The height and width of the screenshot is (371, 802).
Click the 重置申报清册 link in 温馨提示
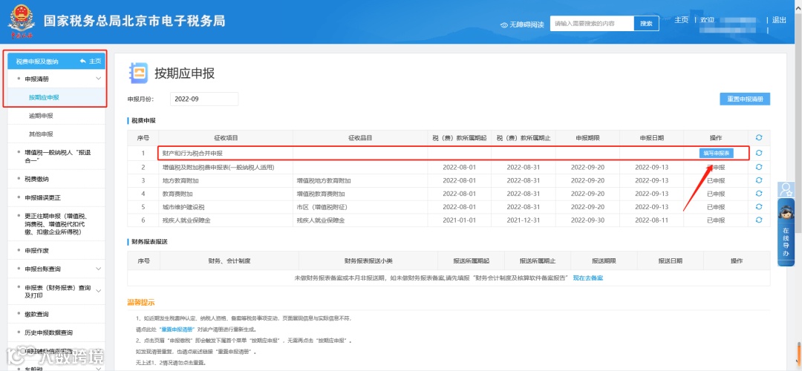pos(177,329)
